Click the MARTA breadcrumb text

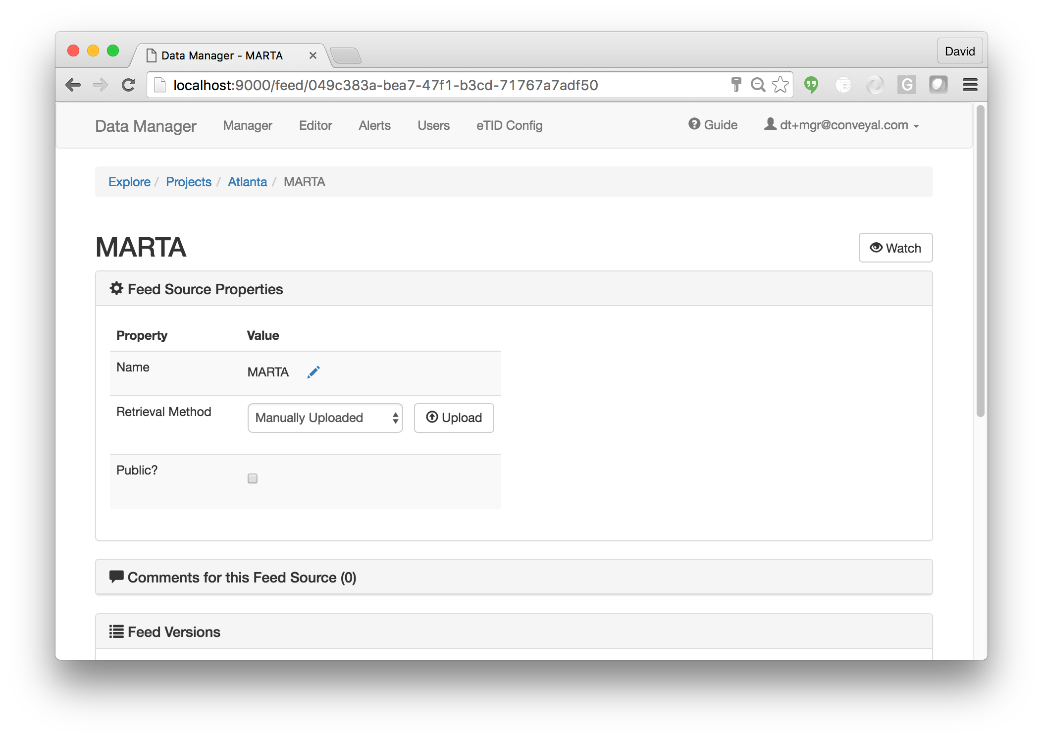tap(305, 182)
